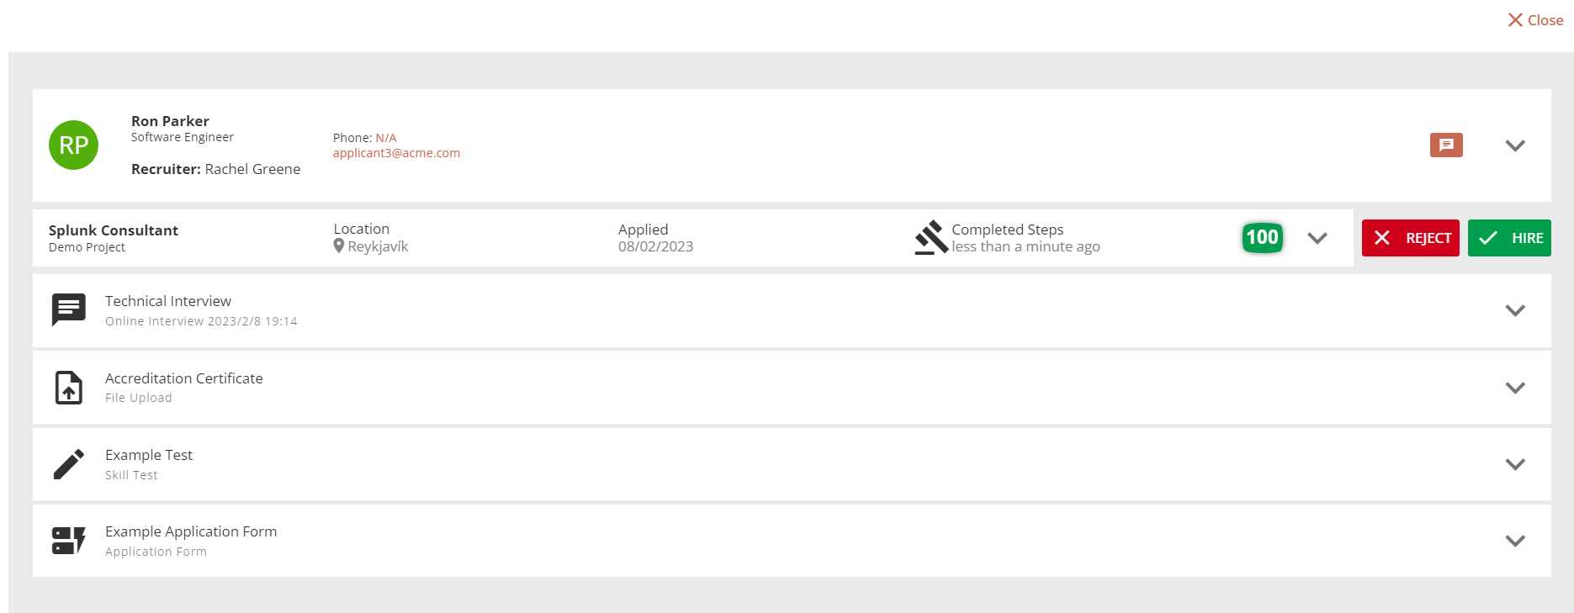Expand the Example Application Form step

(x=1514, y=541)
